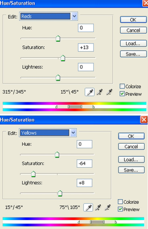Click Load... in the Reds dialog
Screen dimensions: 148x229
pyautogui.click(x=133, y=43)
